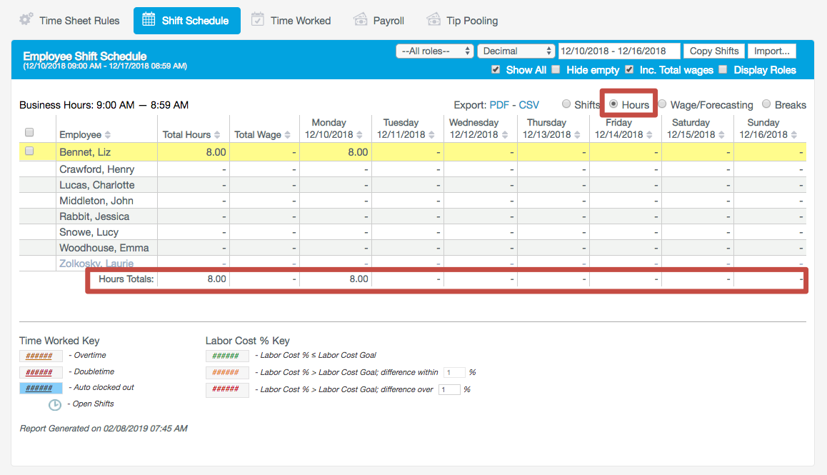Uncheck the Show All checkbox

(496, 70)
